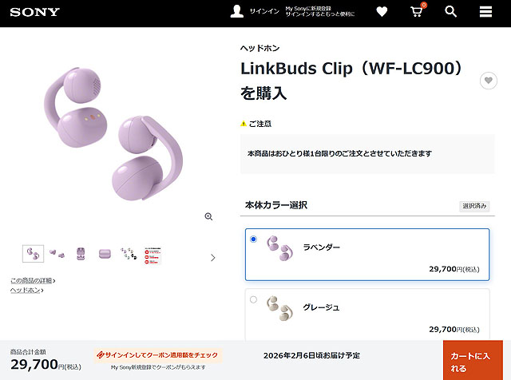Image resolution: width=511 pixels, height=380 pixels.
Task: Select the charging case thumbnail
Action: pos(105,254)
